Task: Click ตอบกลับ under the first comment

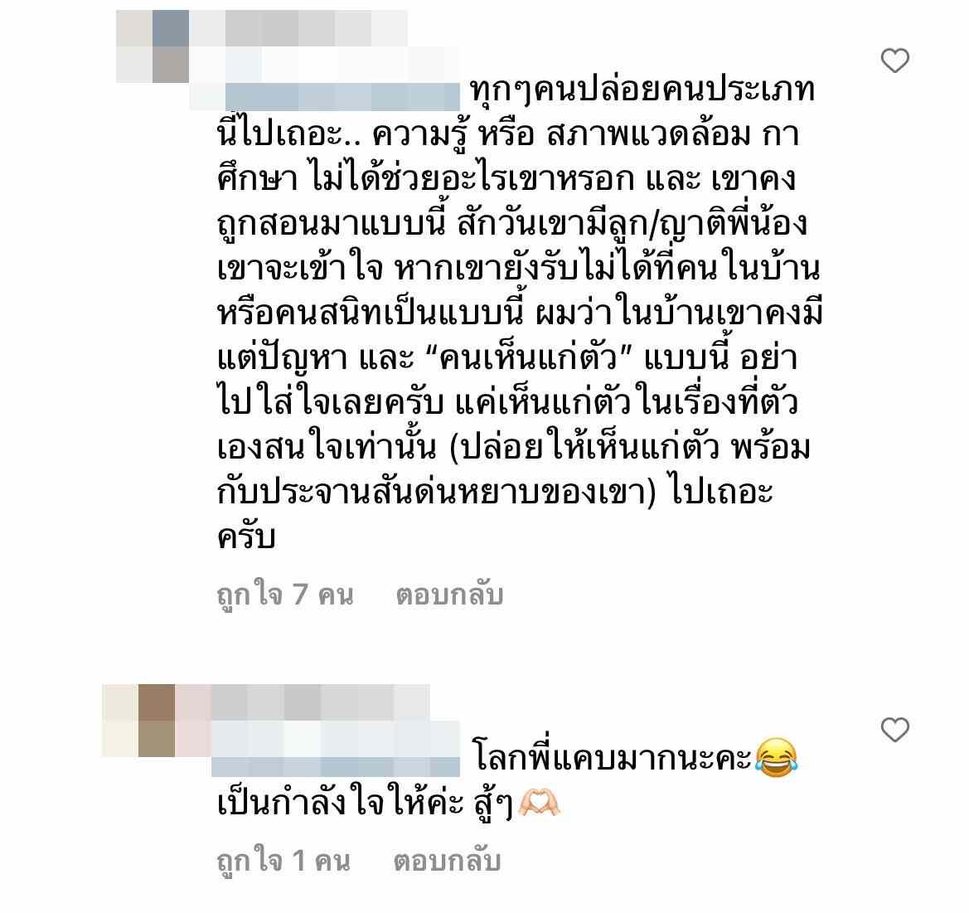Action: pos(449,594)
